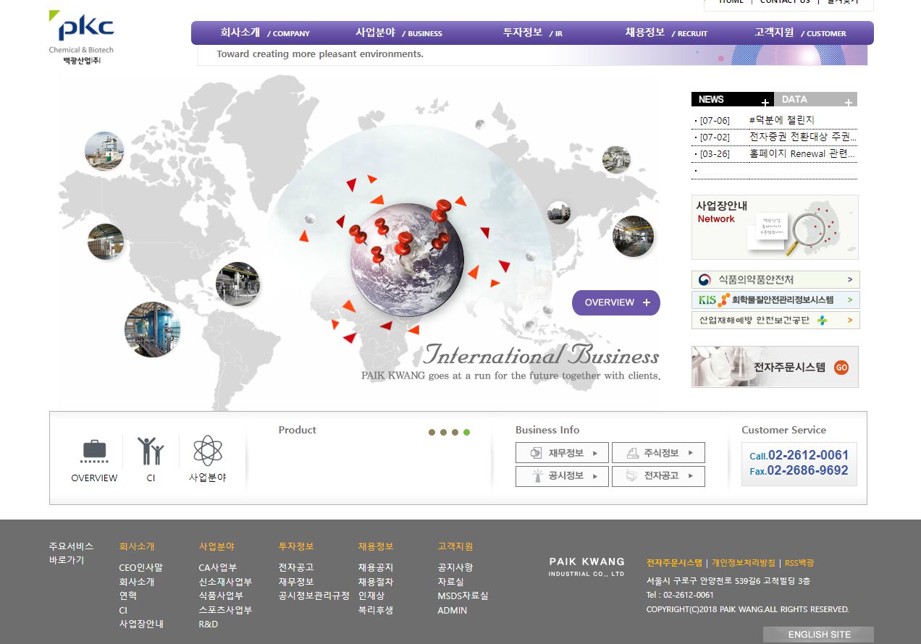Open the footer MSDS자료실 link
921x644 pixels.
pyautogui.click(x=463, y=596)
